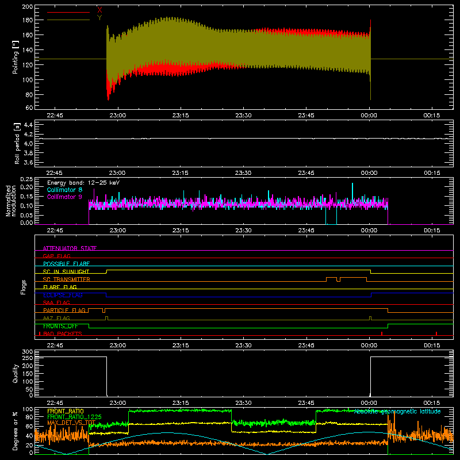Click the 140 tick on Pointing axis
The height and width of the screenshot is (460, 460).
click(x=28, y=50)
